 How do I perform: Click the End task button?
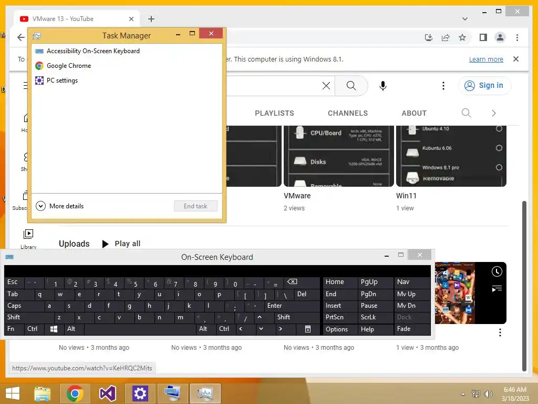(x=195, y=206)
